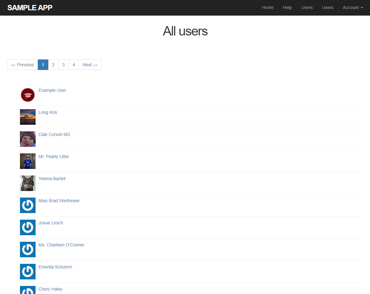
Task: Go to page 4 of users
Action: click(74, 65)
